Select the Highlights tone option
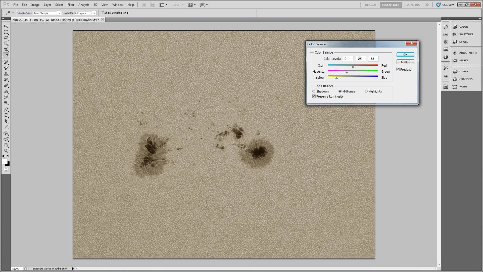Image resolution: width=483 pixels, height=272 pixels. pos(366,92)
